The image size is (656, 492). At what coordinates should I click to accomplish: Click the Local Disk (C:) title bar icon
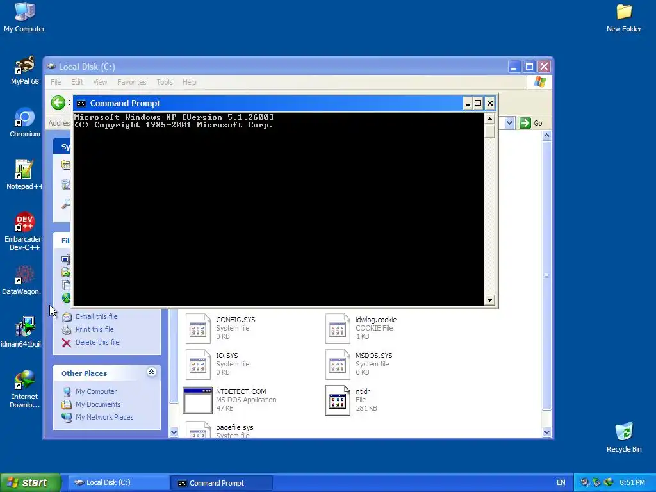coord(51,67)
